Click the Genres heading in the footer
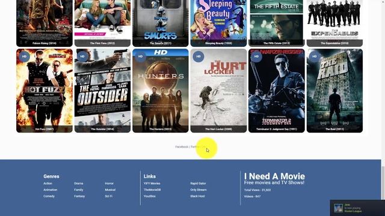The image size is (385, 216). 51,176
